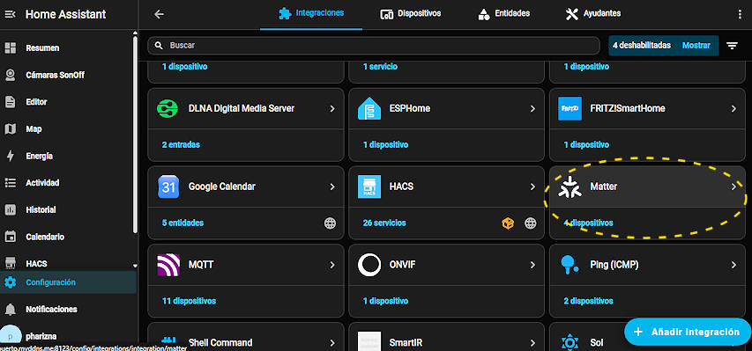Open the pharizna user profile
Screen dimensions: 752x351
[x=68, y=336]
